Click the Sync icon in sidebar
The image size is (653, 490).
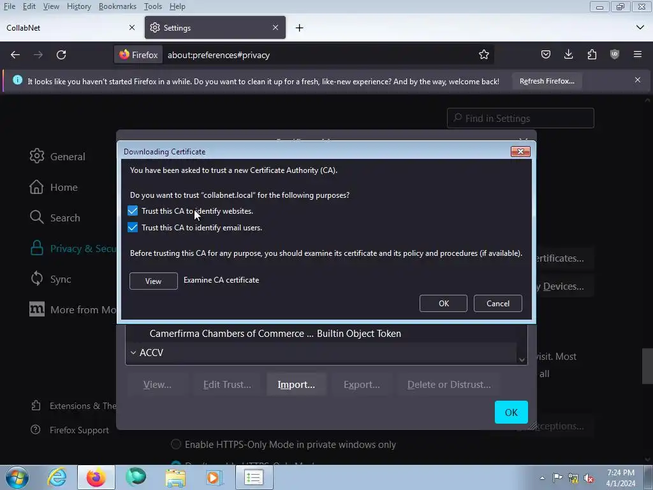[36, 278]
